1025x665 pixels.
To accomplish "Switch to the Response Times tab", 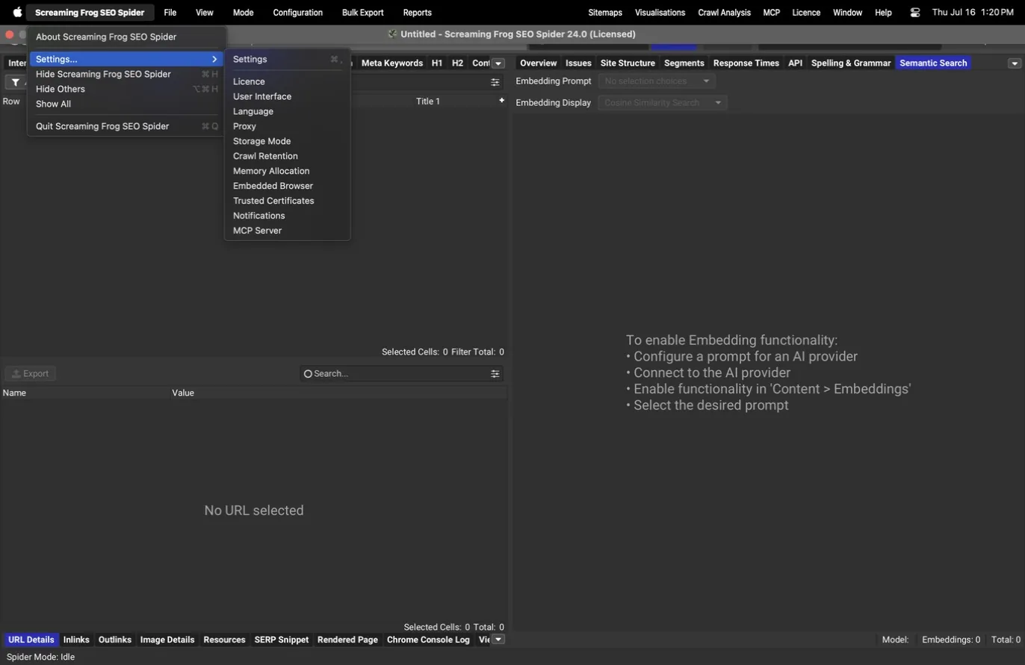I will click(746, 63).
